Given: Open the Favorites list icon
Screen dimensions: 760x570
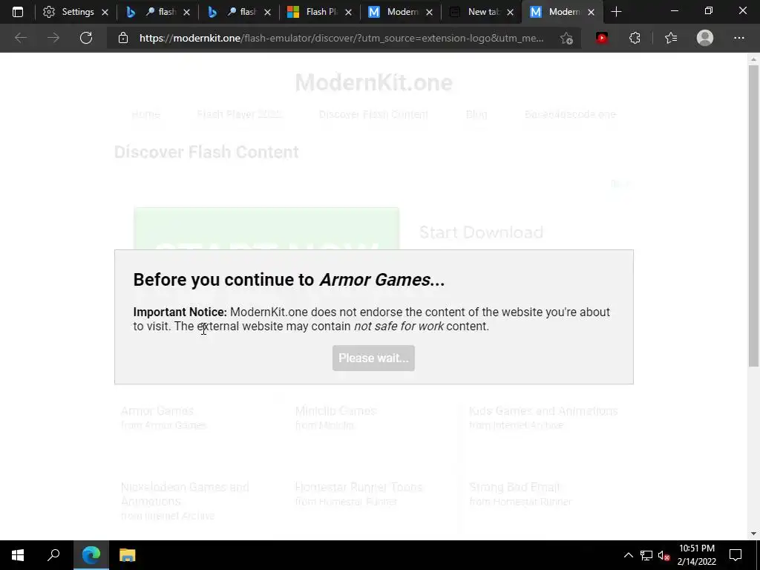Looking at the screenshot, I should (671, 38).
